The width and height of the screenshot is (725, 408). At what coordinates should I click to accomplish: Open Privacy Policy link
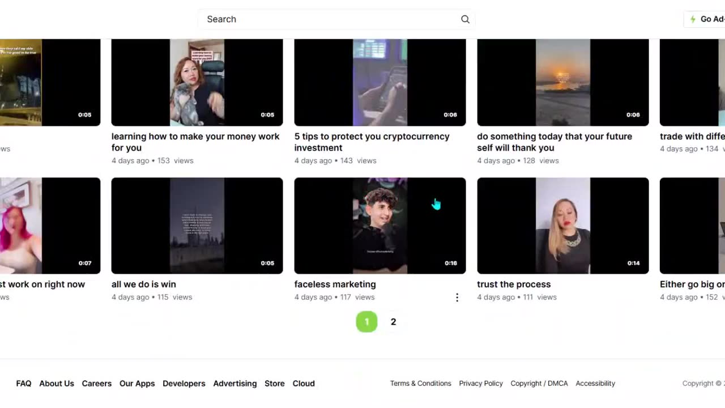(x=481, y=384)
